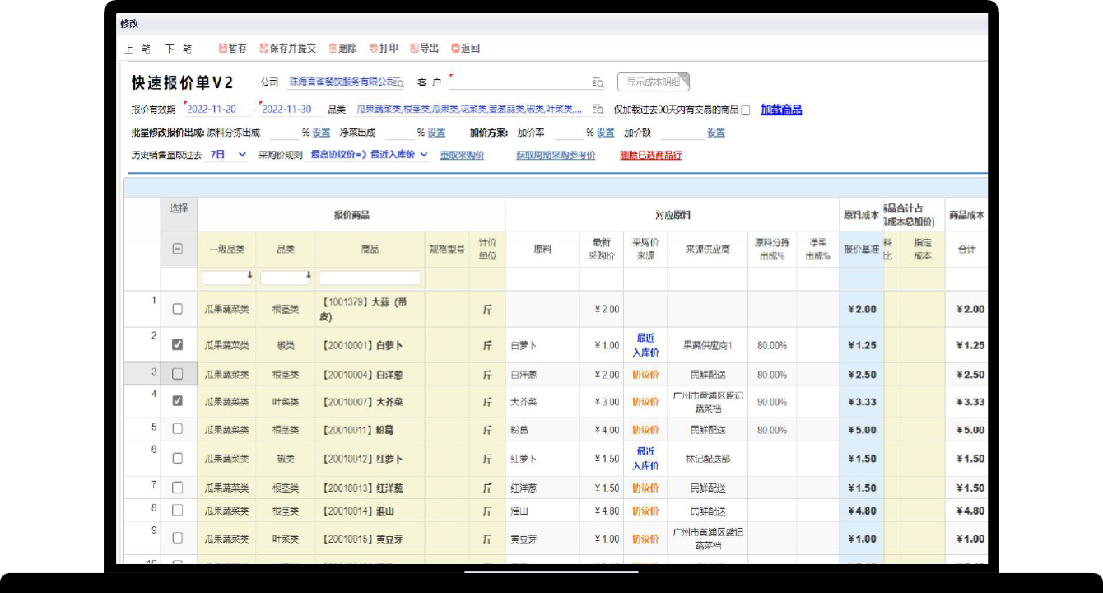The height and width of the screenshot is (593, 1103).
Task: Click the 原料分拣出成 percent input
Action: pyautogui.click(x=284, y=133)
